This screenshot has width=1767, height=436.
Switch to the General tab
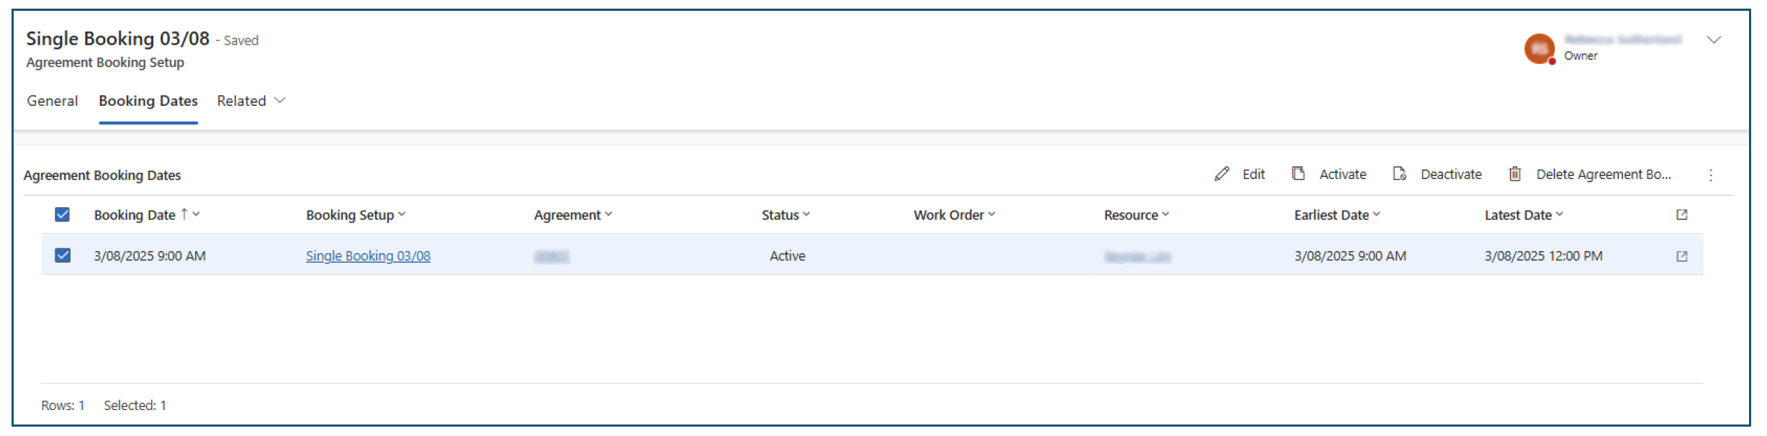pos(53,101)
